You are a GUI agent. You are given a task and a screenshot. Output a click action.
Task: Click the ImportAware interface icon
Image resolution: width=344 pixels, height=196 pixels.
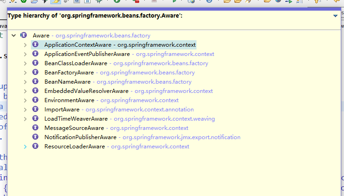(x=35, y=109)
